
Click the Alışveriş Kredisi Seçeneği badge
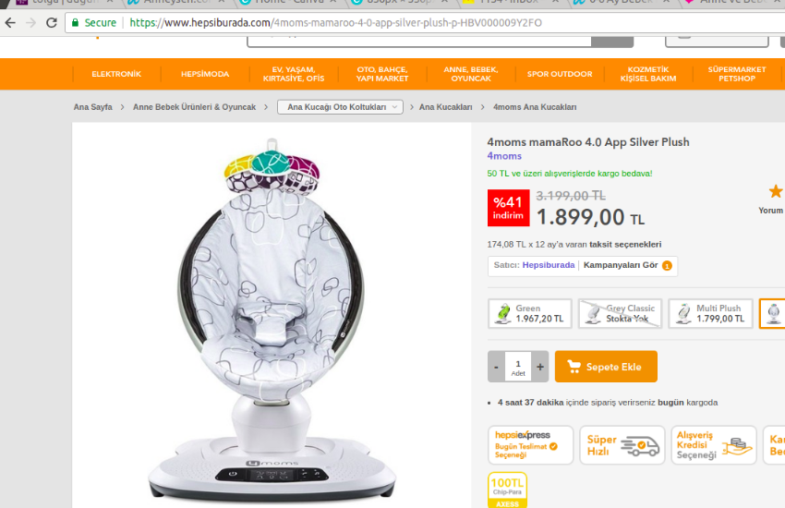[714, 445]
